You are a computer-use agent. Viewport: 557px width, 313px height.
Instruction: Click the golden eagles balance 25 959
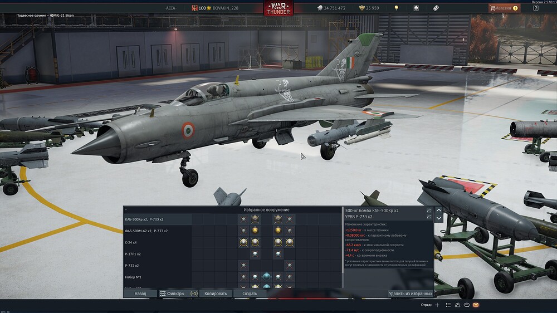369,8
